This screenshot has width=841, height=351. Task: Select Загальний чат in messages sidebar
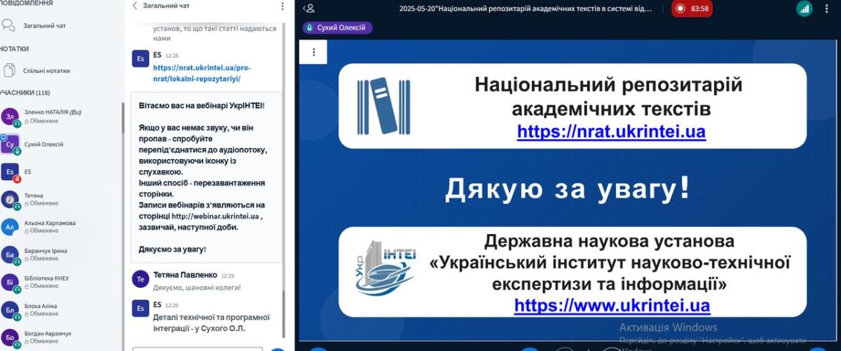coord(45,25)
